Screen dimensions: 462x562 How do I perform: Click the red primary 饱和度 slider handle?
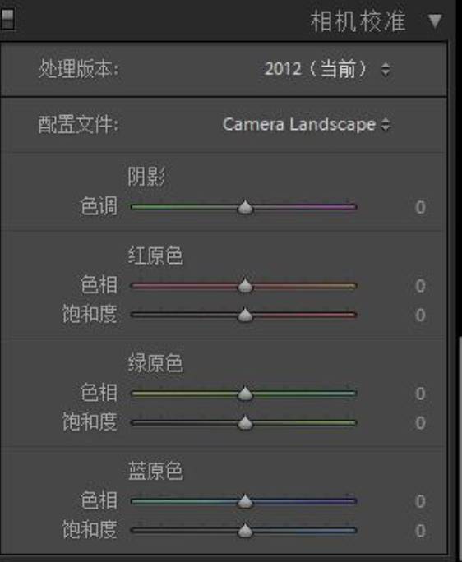(245, 315)
